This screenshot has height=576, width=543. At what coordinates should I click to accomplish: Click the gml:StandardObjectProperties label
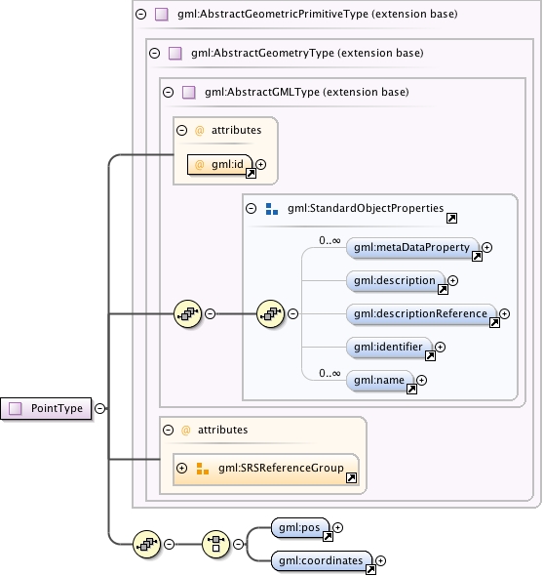click(366, 208)
